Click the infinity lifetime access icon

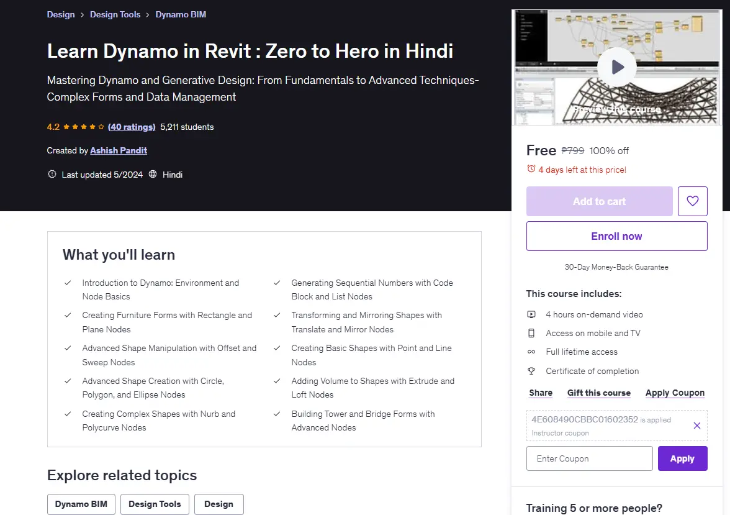point(531,352)
